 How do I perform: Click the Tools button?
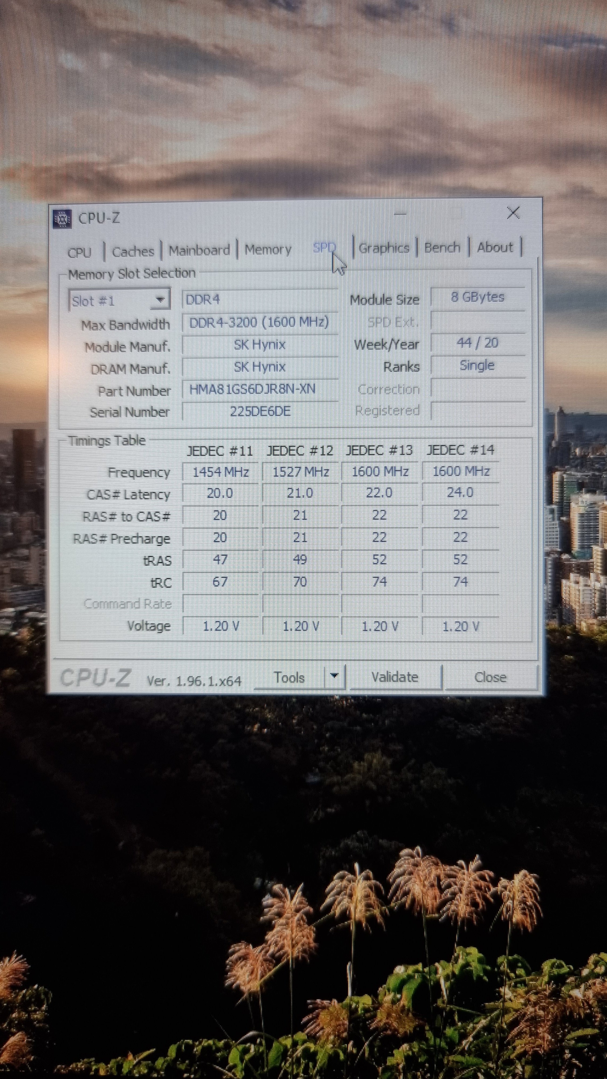click(289, 677)
